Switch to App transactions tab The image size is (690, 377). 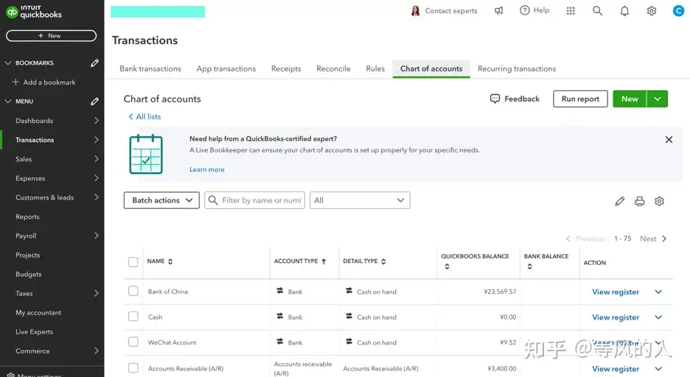pyautogui.click(x=226, y=68)
